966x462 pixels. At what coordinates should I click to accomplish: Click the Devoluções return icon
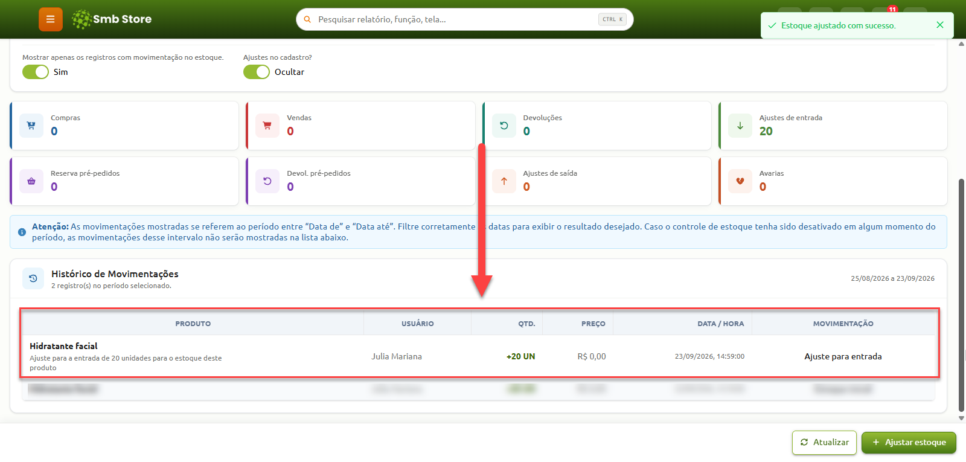(x=504, y=126)
